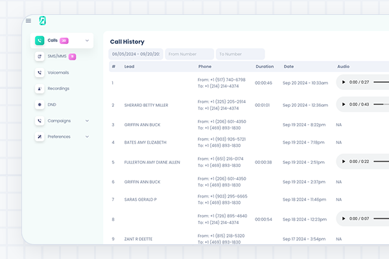Open the date range filter field
Image resolution: width=389 pixels, height=259 pixels.
[136, 54]
